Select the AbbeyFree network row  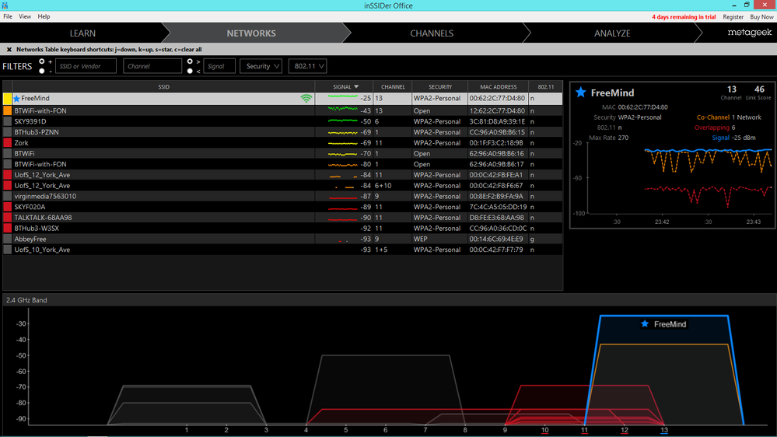point(282,239)
